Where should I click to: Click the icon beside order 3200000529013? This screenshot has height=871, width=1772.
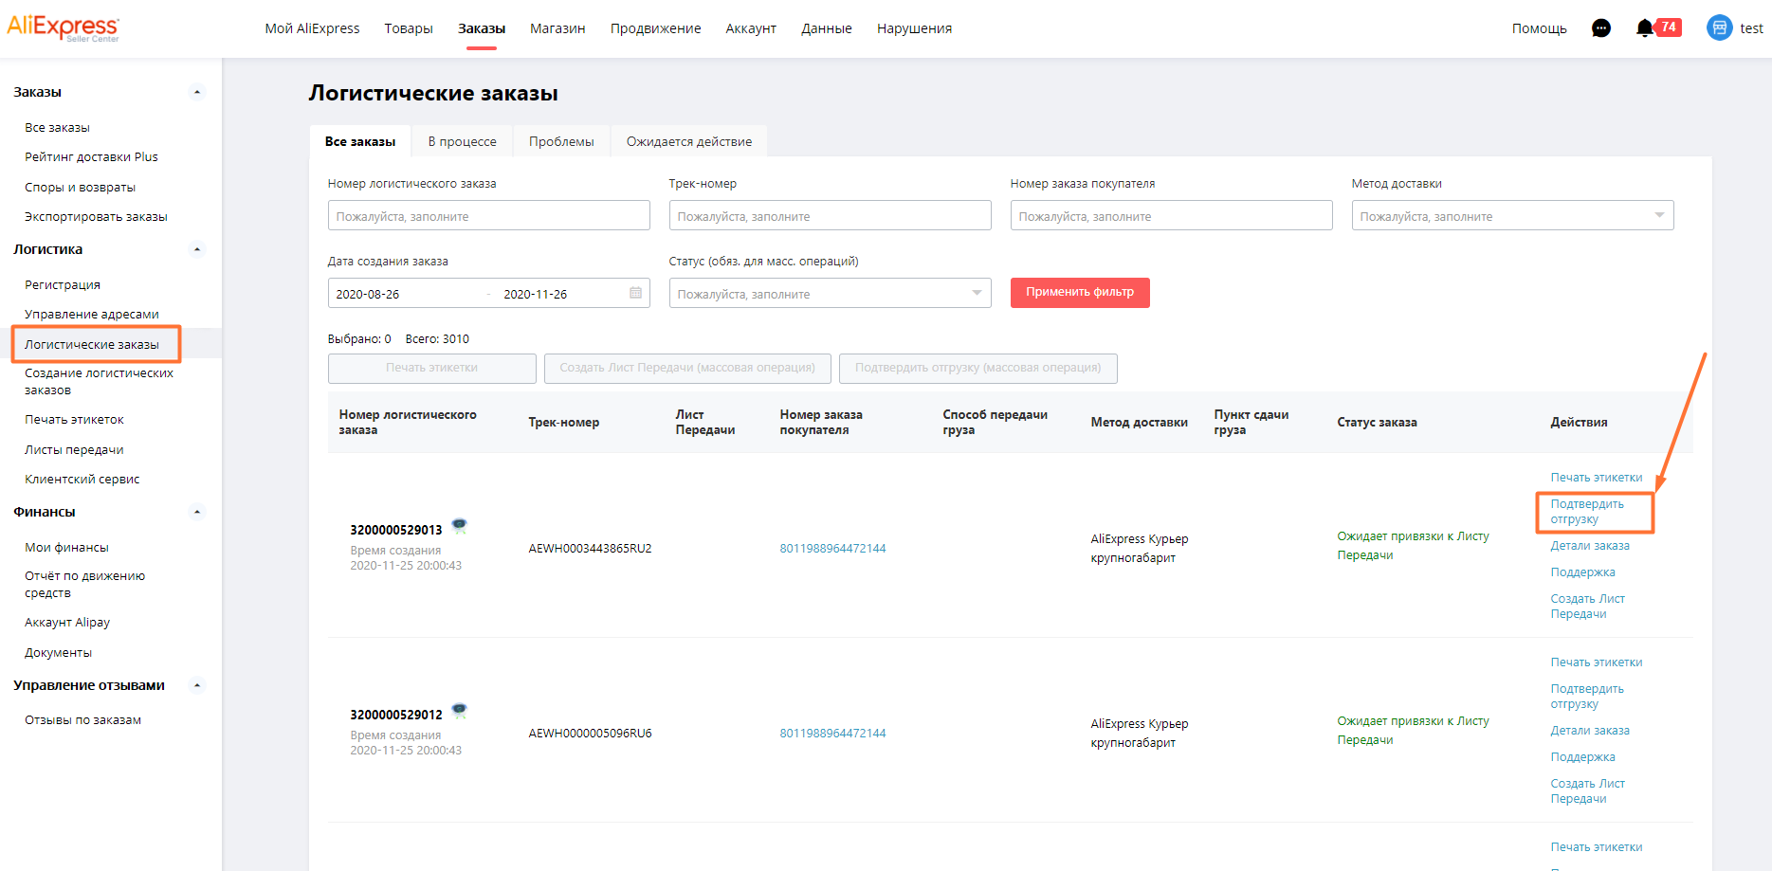click(x=459, y=526)
